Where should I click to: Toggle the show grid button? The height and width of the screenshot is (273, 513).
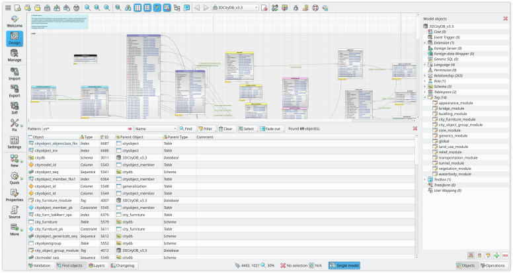tap(138, 7)
